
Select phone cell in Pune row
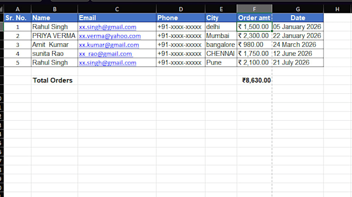pyautogui.click(x=181, y=62)
